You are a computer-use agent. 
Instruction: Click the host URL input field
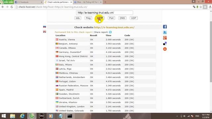[105, 13]
